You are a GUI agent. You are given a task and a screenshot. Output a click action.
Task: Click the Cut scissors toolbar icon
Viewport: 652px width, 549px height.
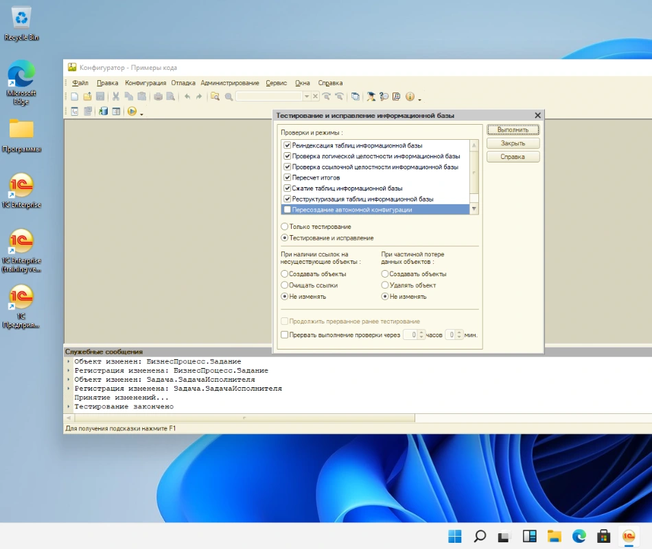coord(116,97)
